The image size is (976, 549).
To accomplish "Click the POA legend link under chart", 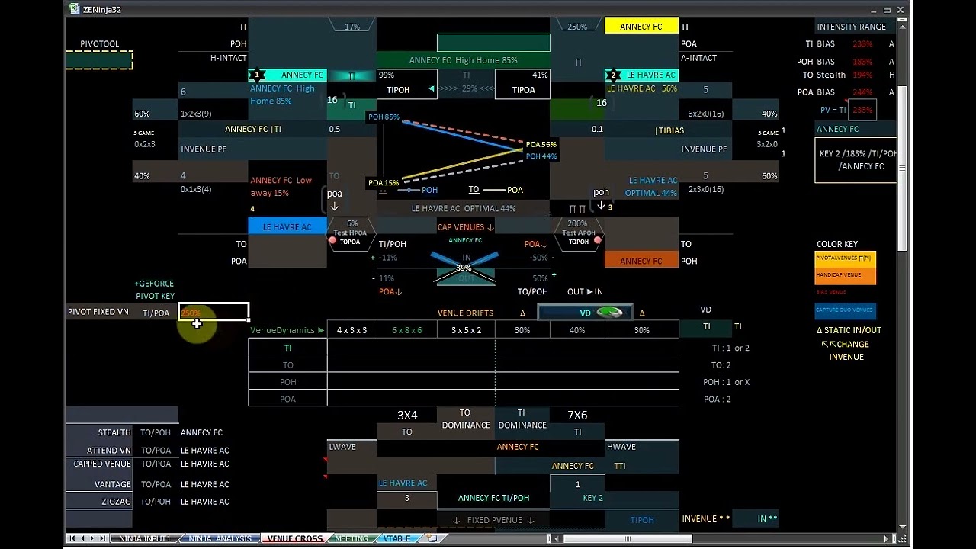I will (515, 190).
